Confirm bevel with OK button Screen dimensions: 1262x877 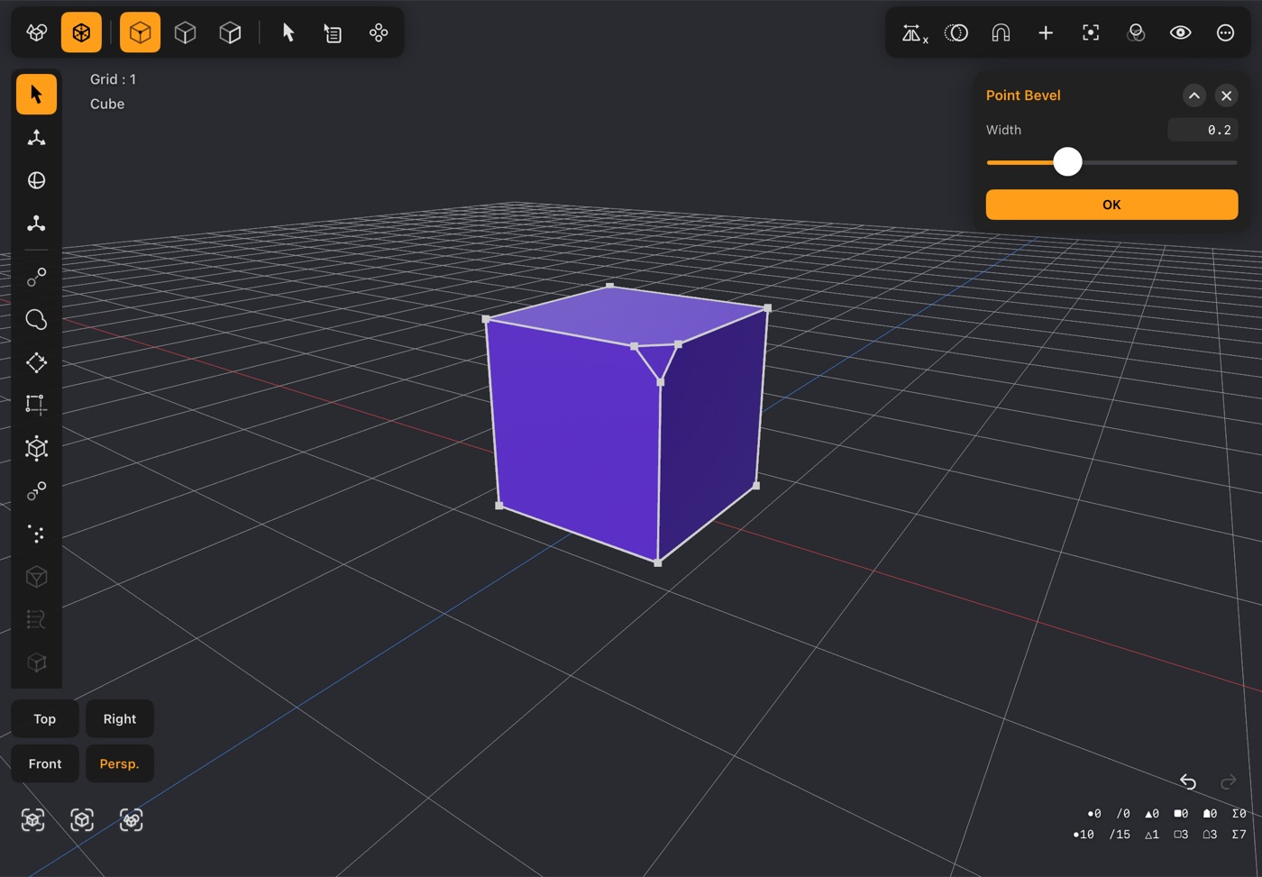point(1111,205)
